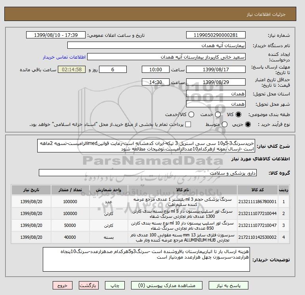This screenshot has height=295, width=305.
Task: Select the متوسط purchase type radio
Action: [225, 124]
